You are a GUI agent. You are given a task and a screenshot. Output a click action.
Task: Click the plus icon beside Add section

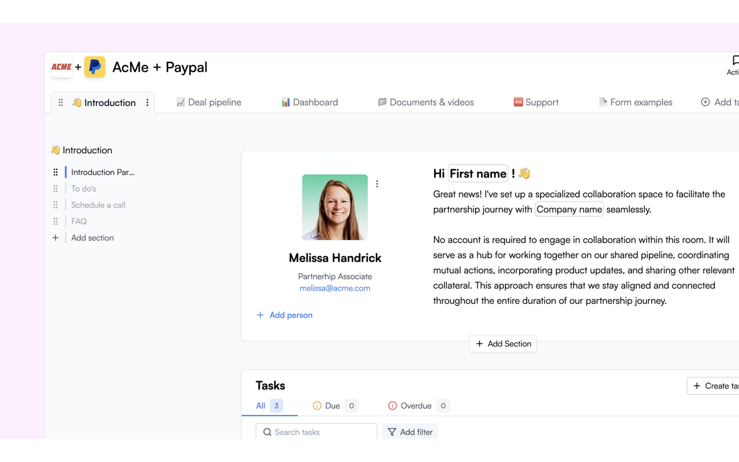tap(55, 238)
